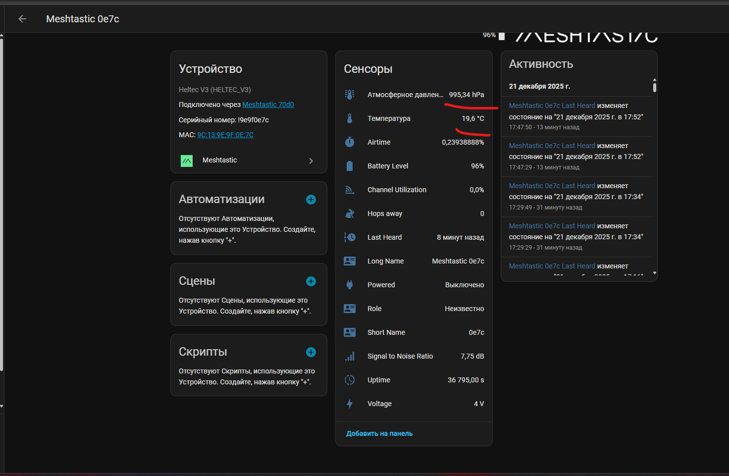
Task: Open the Last Heard sensor row
Action: [x=414, y=237]
